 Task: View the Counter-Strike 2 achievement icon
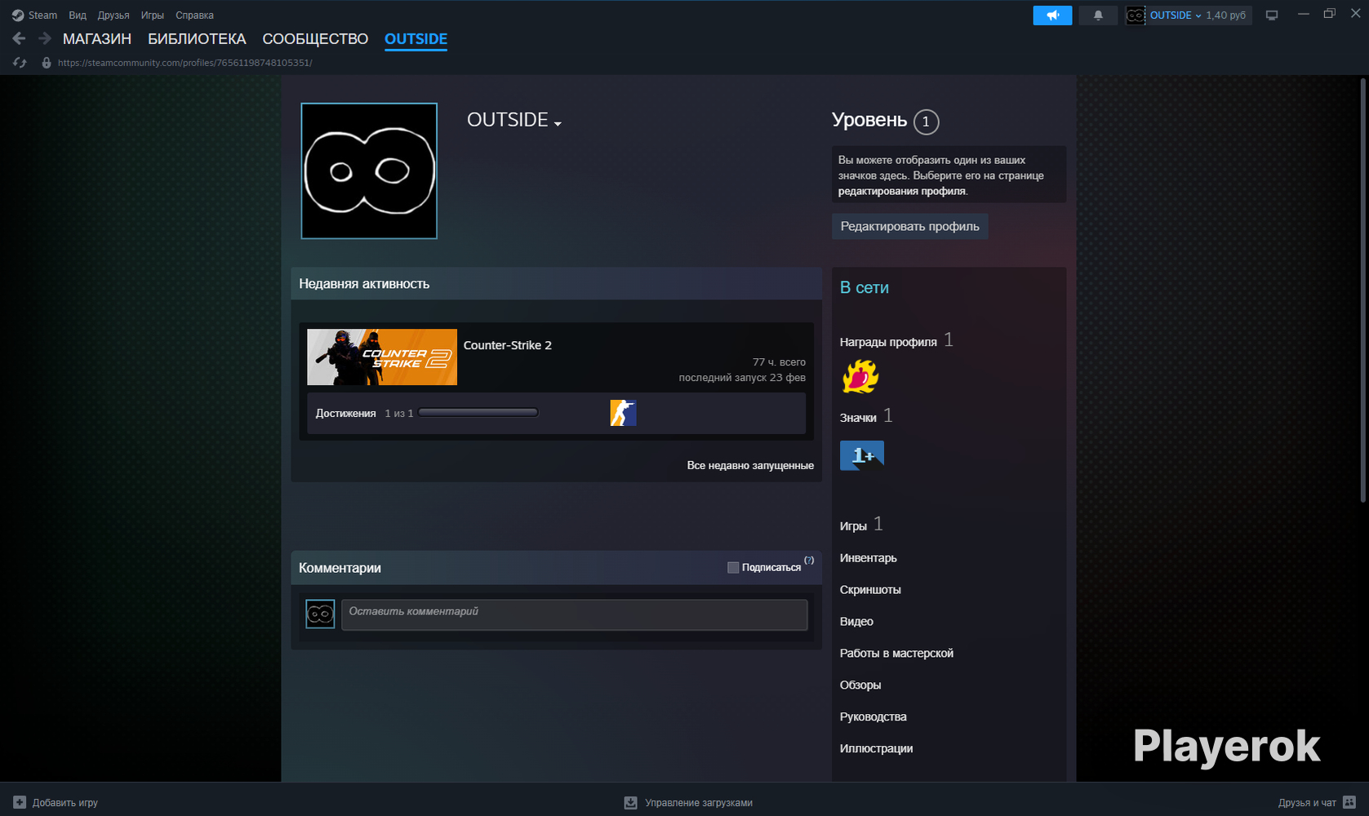(x=623, y=413)
